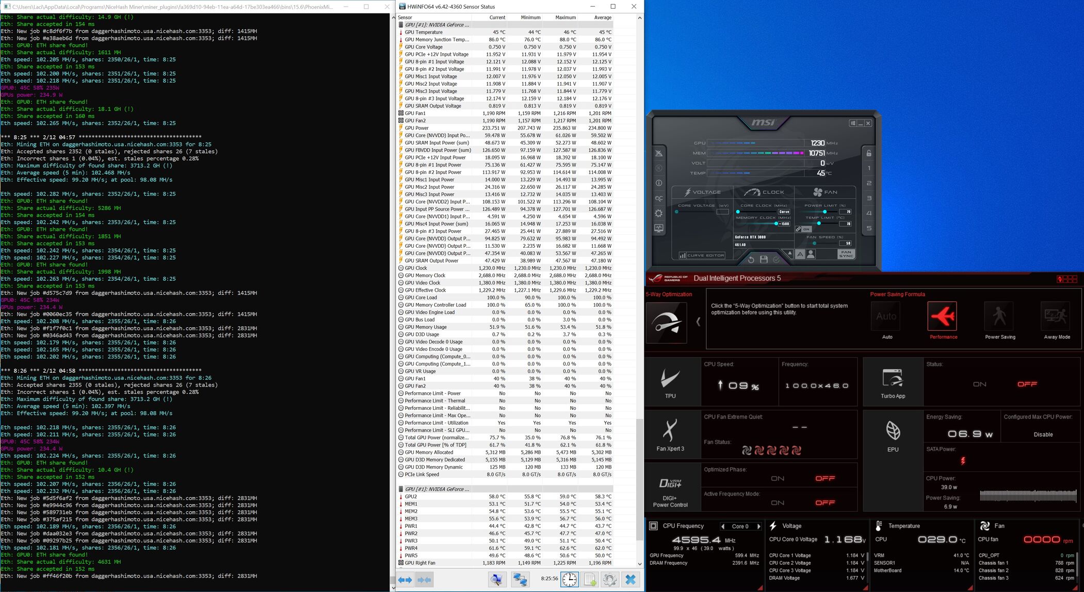Select Afterburner profile slot 3
Screen dimensions: 1084x592
(x=869, y=198)
